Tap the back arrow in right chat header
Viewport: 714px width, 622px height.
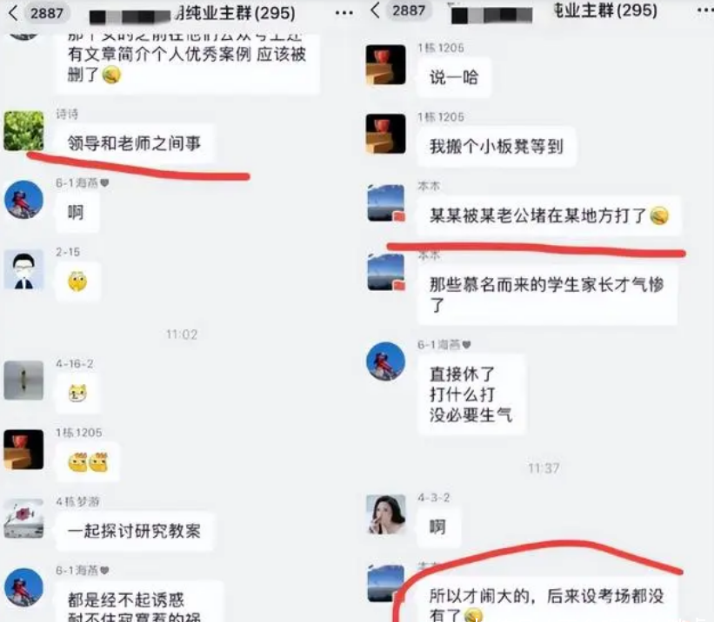(x=375, y=10)
